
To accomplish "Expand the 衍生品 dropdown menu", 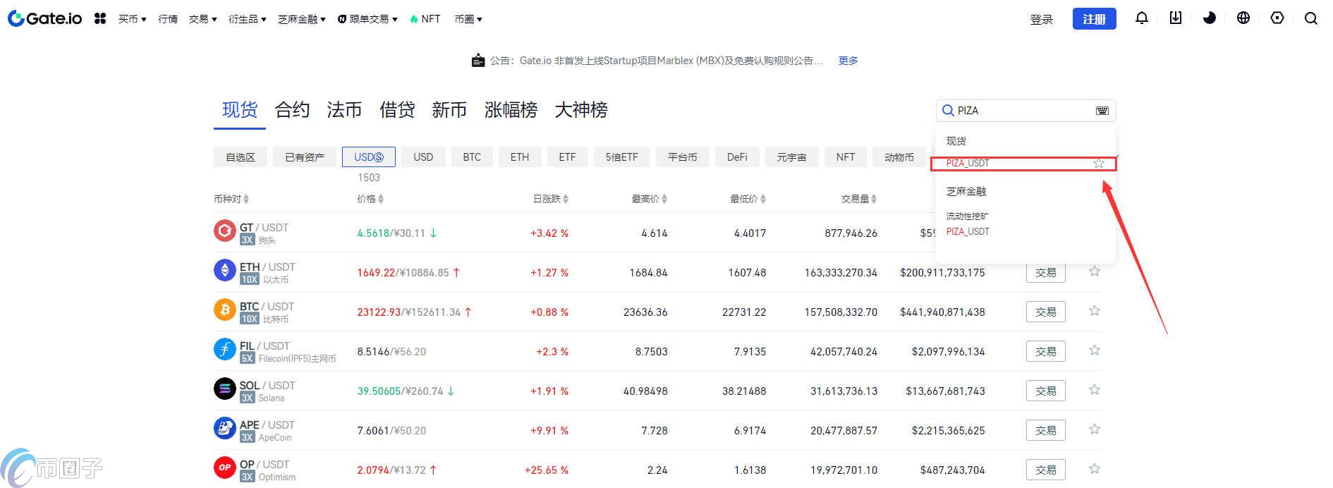I will tap(247, 19).
